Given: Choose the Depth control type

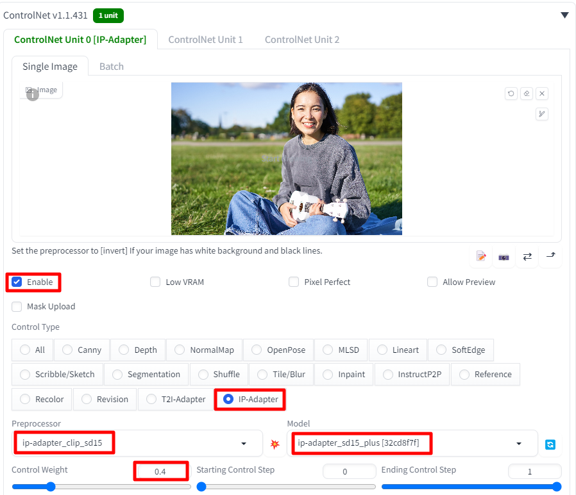Looking at the screenshot, I should click(x=138, y=350).
